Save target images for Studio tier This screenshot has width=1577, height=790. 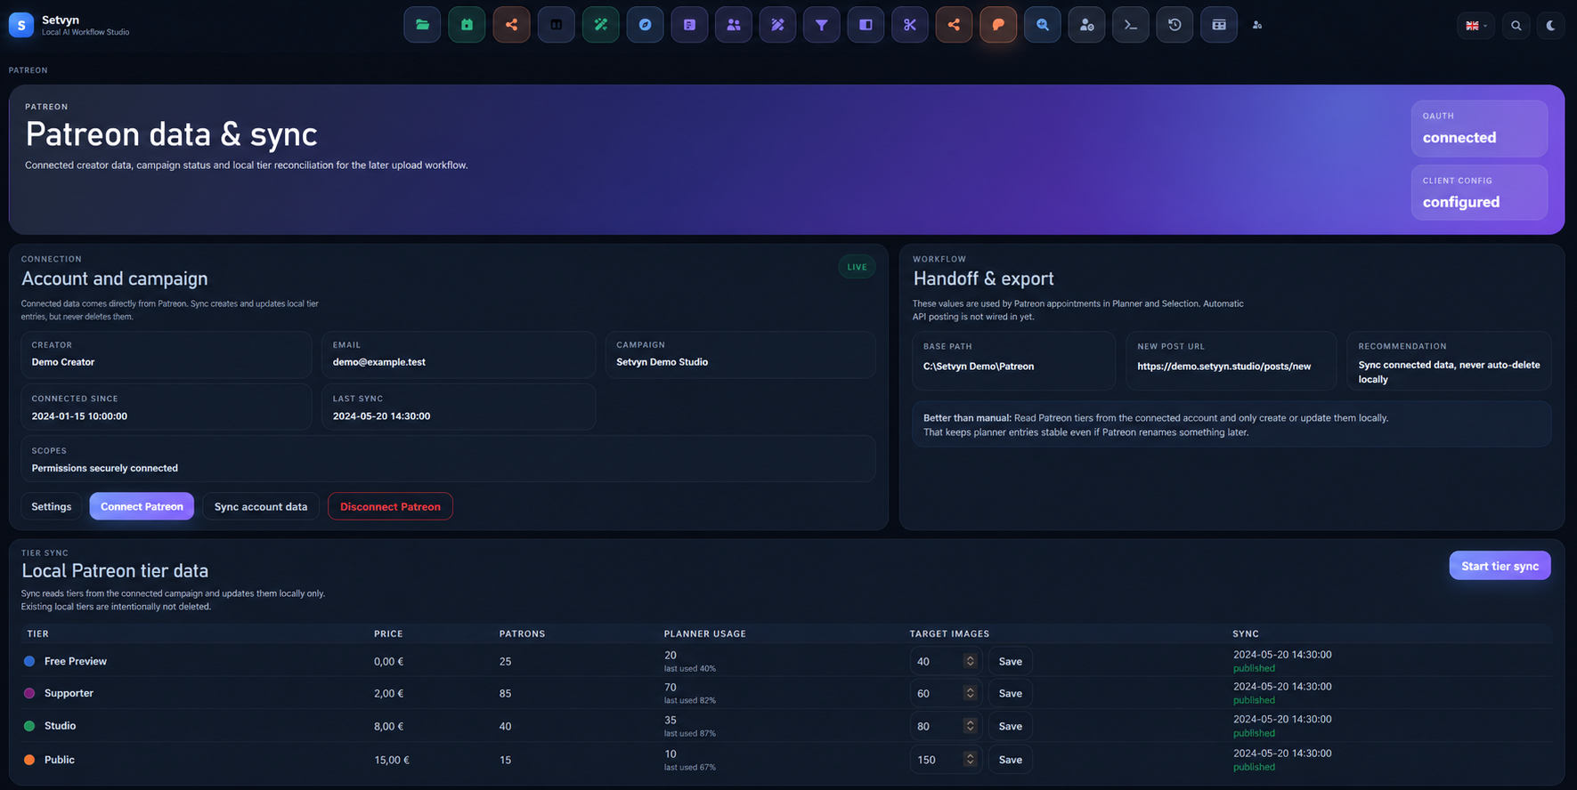(x=1011, y=726)
